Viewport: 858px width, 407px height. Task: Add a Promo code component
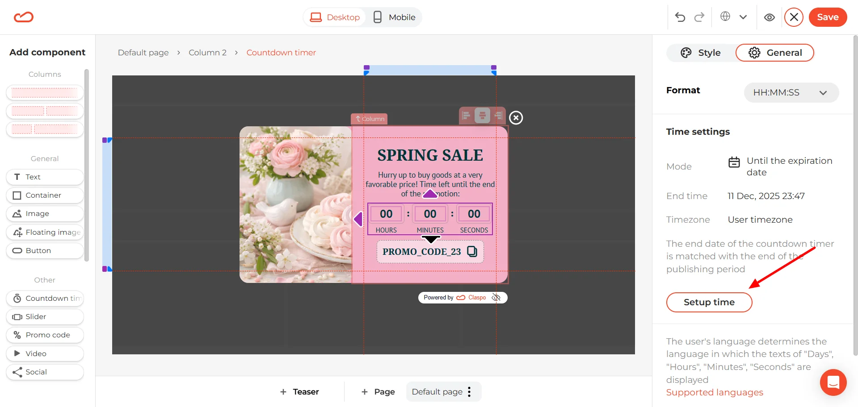pos(44,335)
